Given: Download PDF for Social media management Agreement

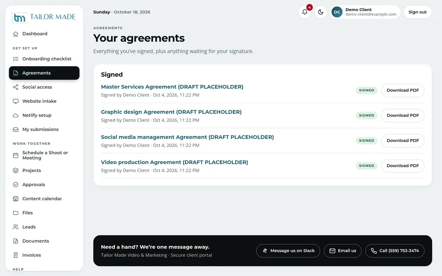Looking at the screenshot, I should click(x=403, y=141).
